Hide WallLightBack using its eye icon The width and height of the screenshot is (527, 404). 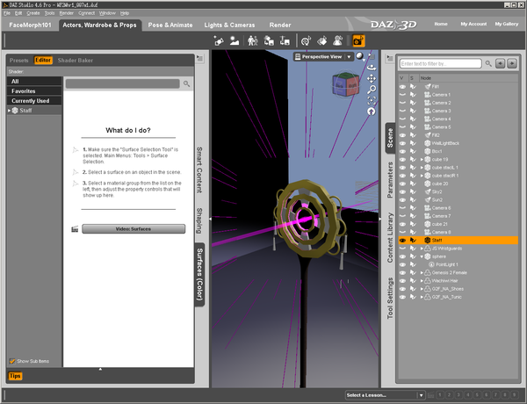pos(402,143)
